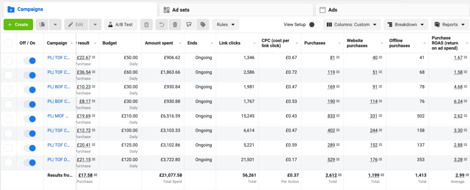Click the £0.17 CPC cell
This screenshot has width=470, height=190.
[x=291, y=159]
